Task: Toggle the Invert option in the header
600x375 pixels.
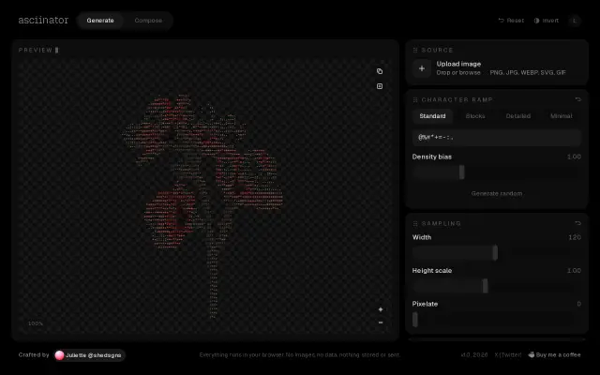Action: (546, 21)
